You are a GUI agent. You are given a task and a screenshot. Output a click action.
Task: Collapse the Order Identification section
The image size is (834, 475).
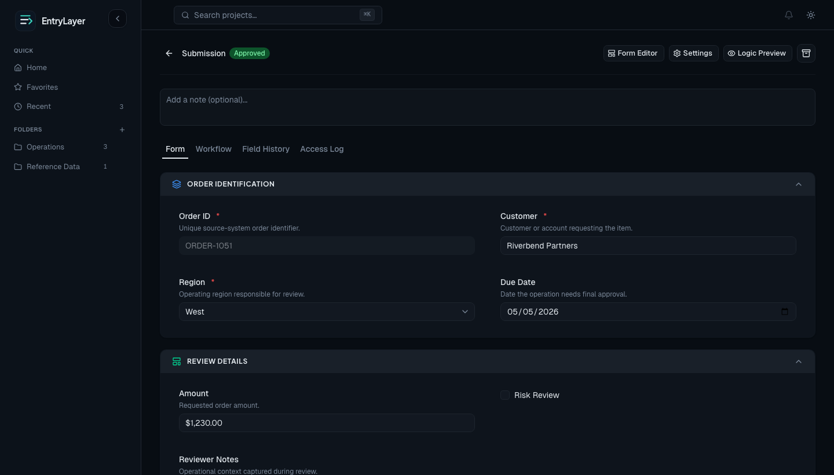[x=799, y=184]
